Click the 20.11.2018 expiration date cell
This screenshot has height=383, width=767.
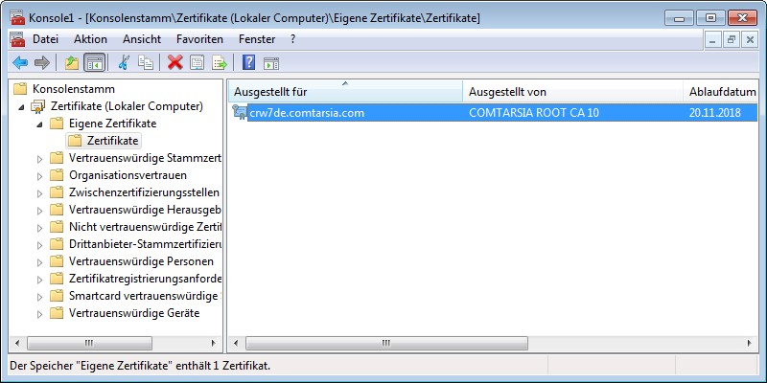714,113
